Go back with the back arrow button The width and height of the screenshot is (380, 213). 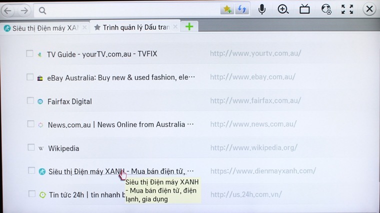8,10
